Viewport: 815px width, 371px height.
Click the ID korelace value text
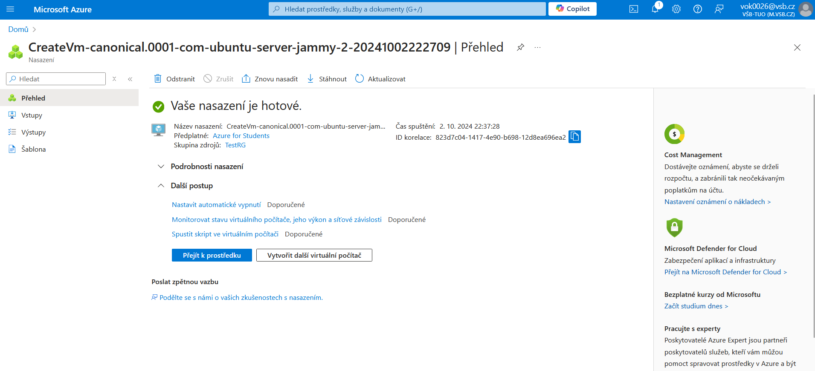[501, 138]
